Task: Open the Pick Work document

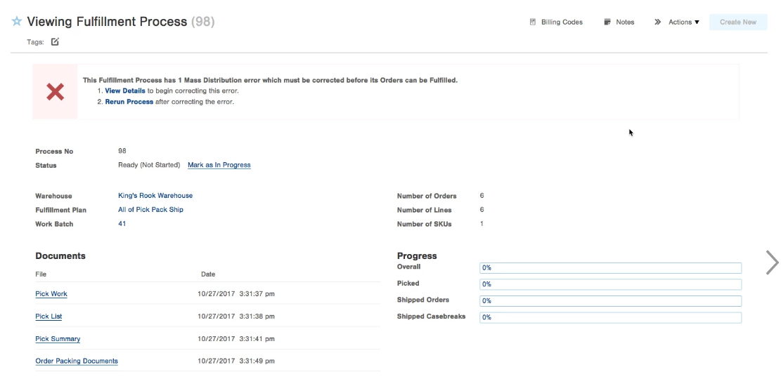Action: (51, 294)
